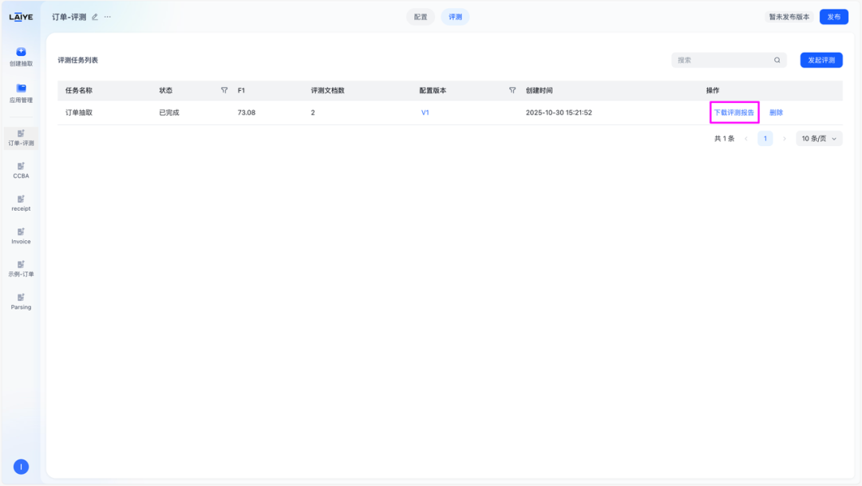Click the pencil edit icon beside 订单-评测
The height and width of the screenshot is (486, 862).
(94, 16)
